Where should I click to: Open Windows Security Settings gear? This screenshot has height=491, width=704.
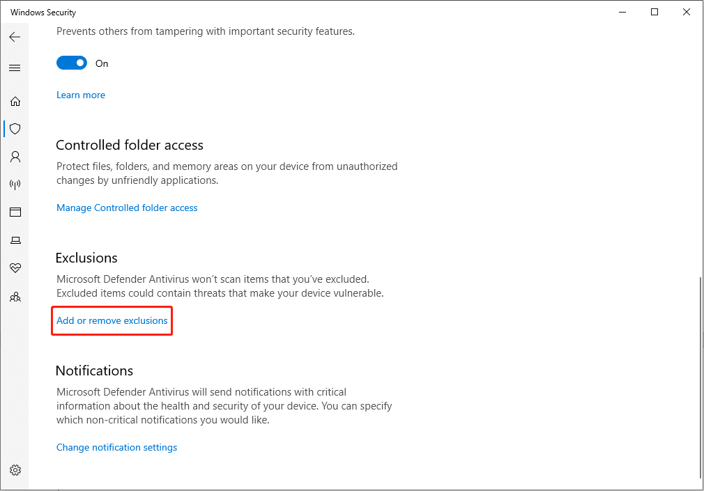tap(15, 469)
